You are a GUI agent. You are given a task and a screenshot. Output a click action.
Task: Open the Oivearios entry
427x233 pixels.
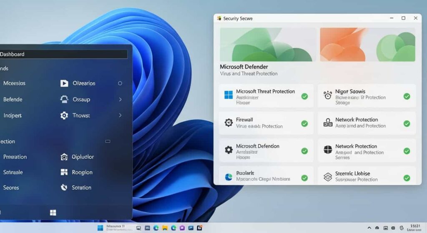pos(84,83)
